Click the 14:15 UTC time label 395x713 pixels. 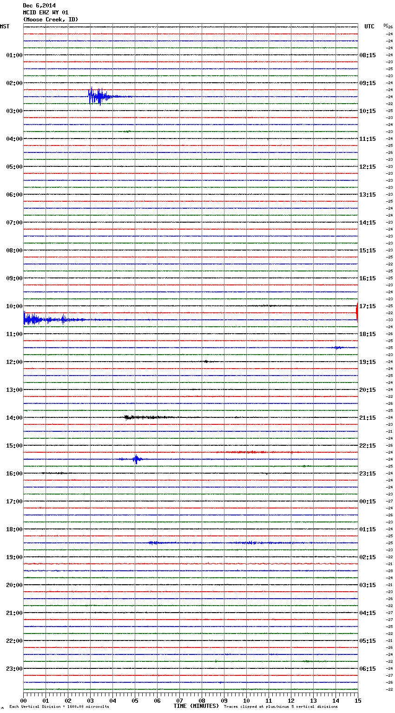368,223
